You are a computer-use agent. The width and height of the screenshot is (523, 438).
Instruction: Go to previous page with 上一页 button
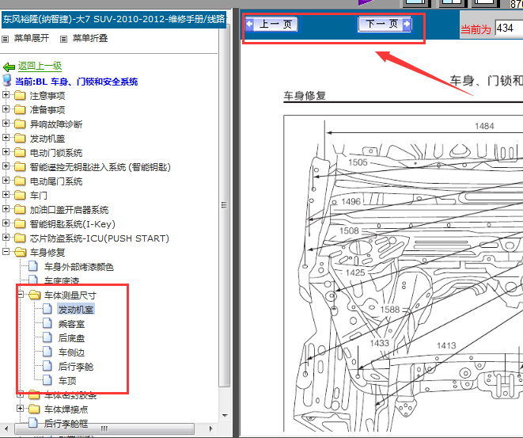point(271,24)
